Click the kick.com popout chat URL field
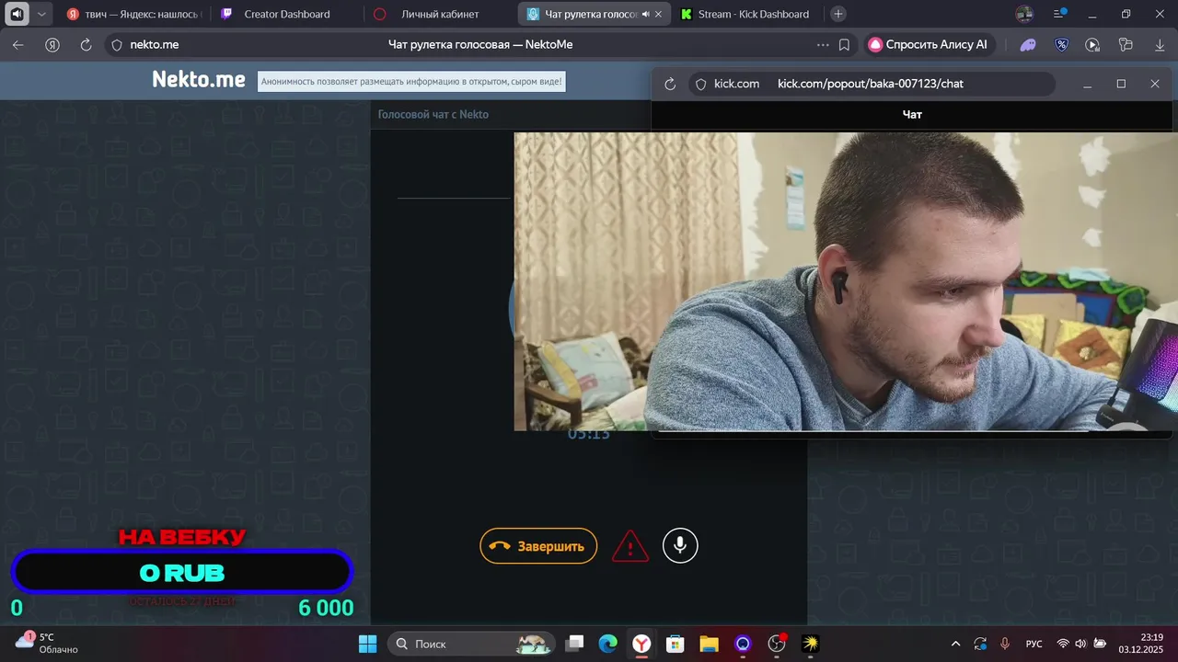 [871, 84]
